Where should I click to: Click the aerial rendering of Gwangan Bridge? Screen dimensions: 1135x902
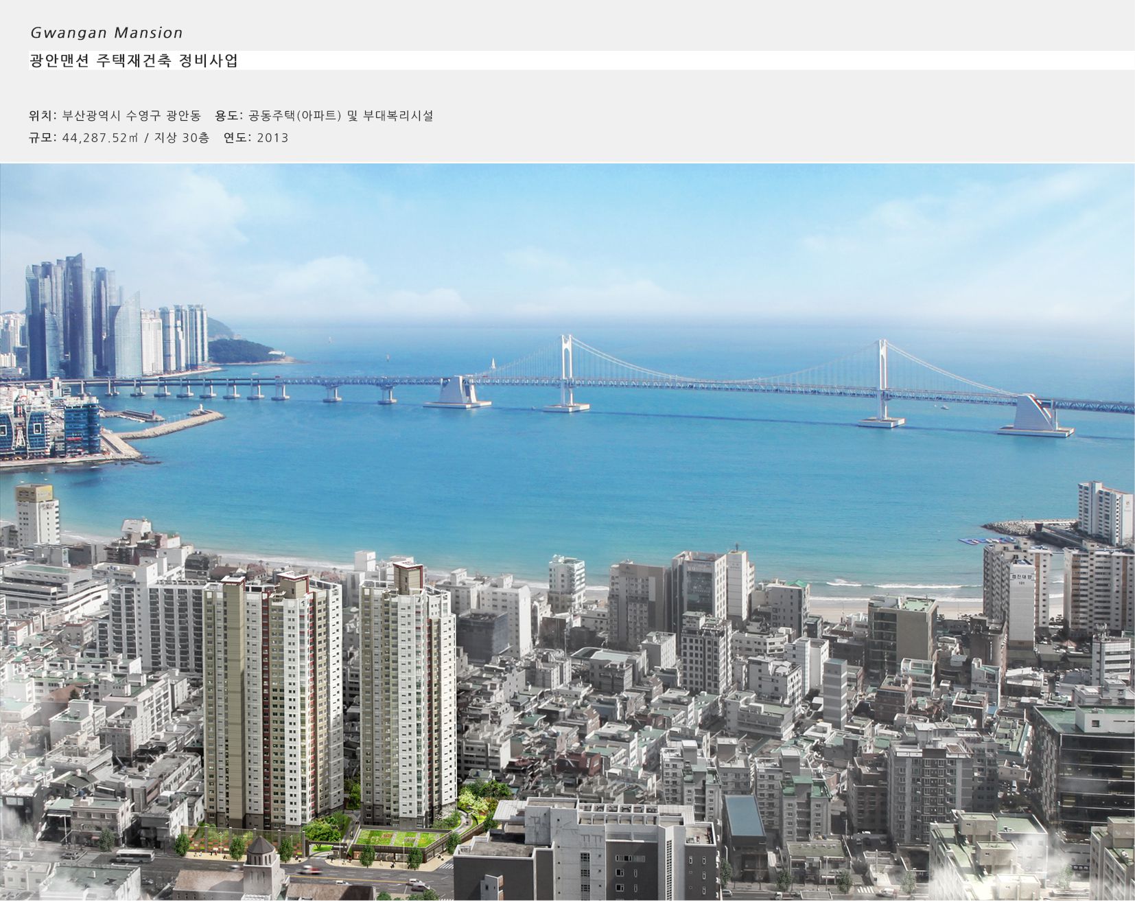click(567, 532)
